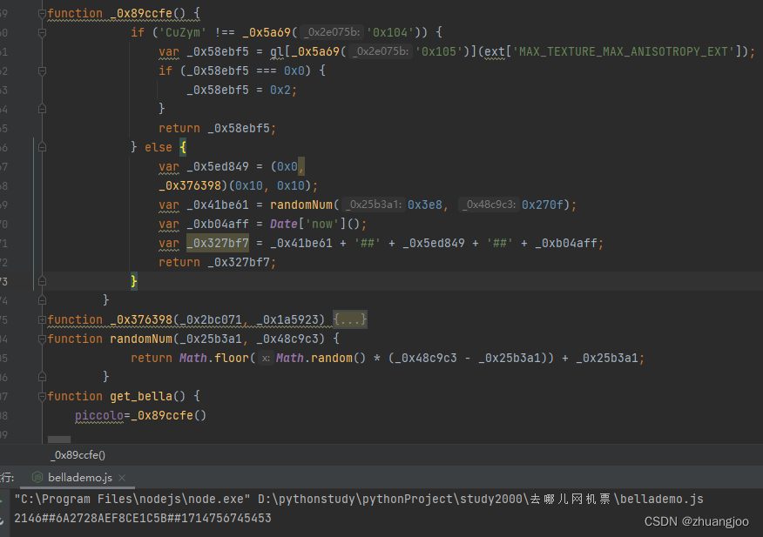Image resolution: width=763 pixels, height=537 pixels.
Task: Click the gl identifier
Action: (277, 51)
